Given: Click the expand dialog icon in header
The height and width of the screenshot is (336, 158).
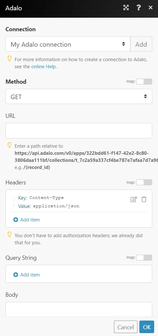Looking at the screenshot, I should tap(126, 8).
